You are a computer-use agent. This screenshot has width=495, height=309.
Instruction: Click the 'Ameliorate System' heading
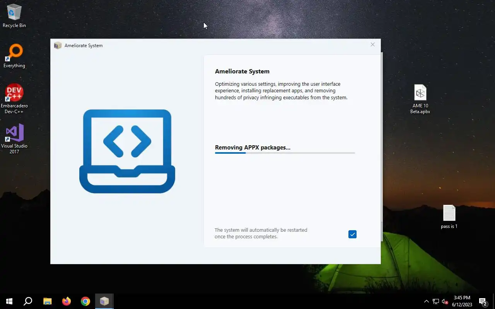pyautogui.click(x=242, y=71)
